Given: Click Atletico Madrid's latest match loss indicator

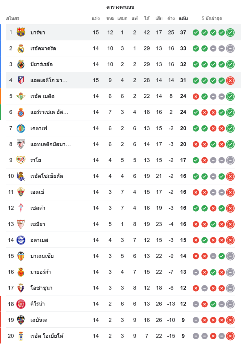Looking at the screenshot, I should [x=230, y=81].
